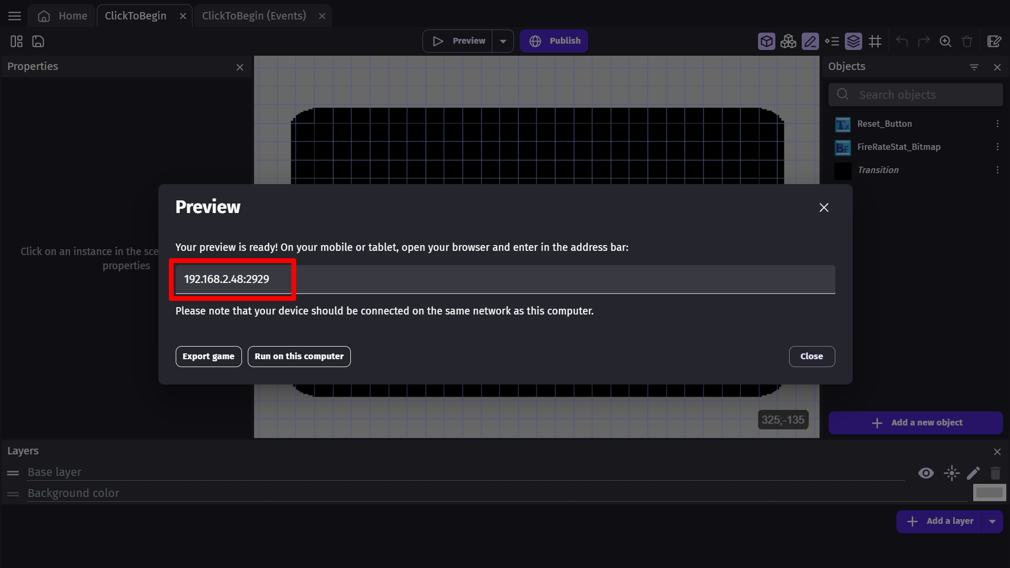This screenshot has width=1010, height=568.
Task: Select the zoom/magnify tool icon
Action: coord(945,41)
